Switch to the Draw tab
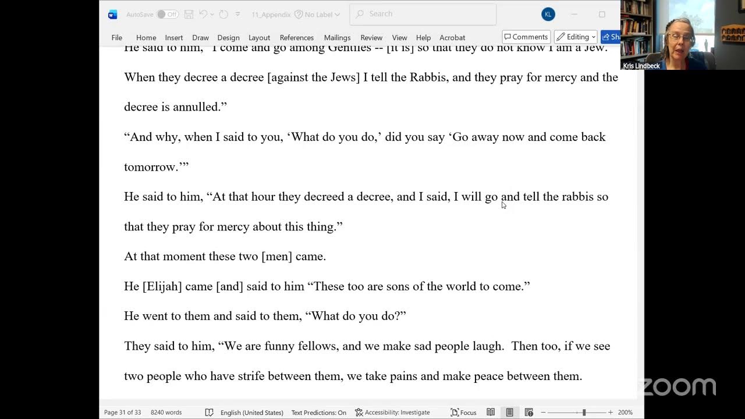The width and height of the screenshot is (745, 419). tap(201, 37)
